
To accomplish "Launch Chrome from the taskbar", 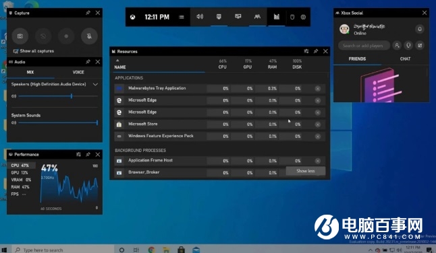I will click(151, 250).
